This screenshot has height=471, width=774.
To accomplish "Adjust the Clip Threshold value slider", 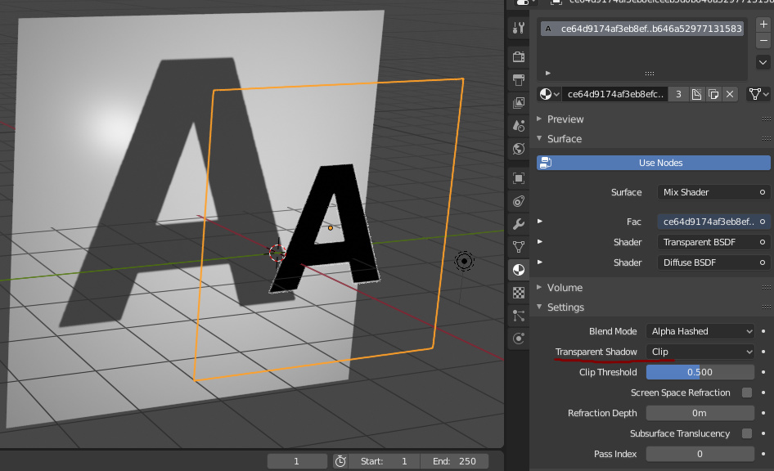I will point(700,372).
